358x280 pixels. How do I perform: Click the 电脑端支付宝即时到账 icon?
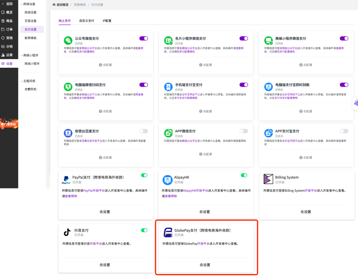268,87
